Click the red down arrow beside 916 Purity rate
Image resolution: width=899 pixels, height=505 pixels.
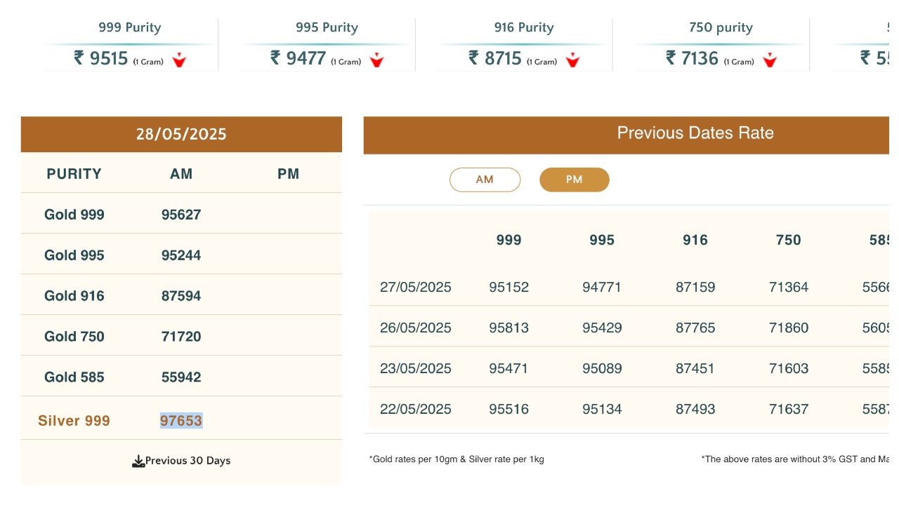pos(573,60)
